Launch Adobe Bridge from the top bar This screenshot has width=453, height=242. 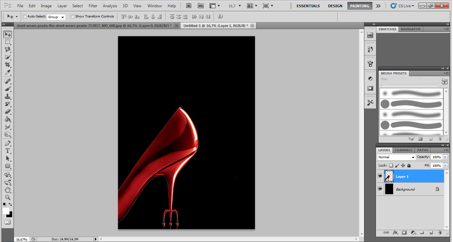[188, 6]
